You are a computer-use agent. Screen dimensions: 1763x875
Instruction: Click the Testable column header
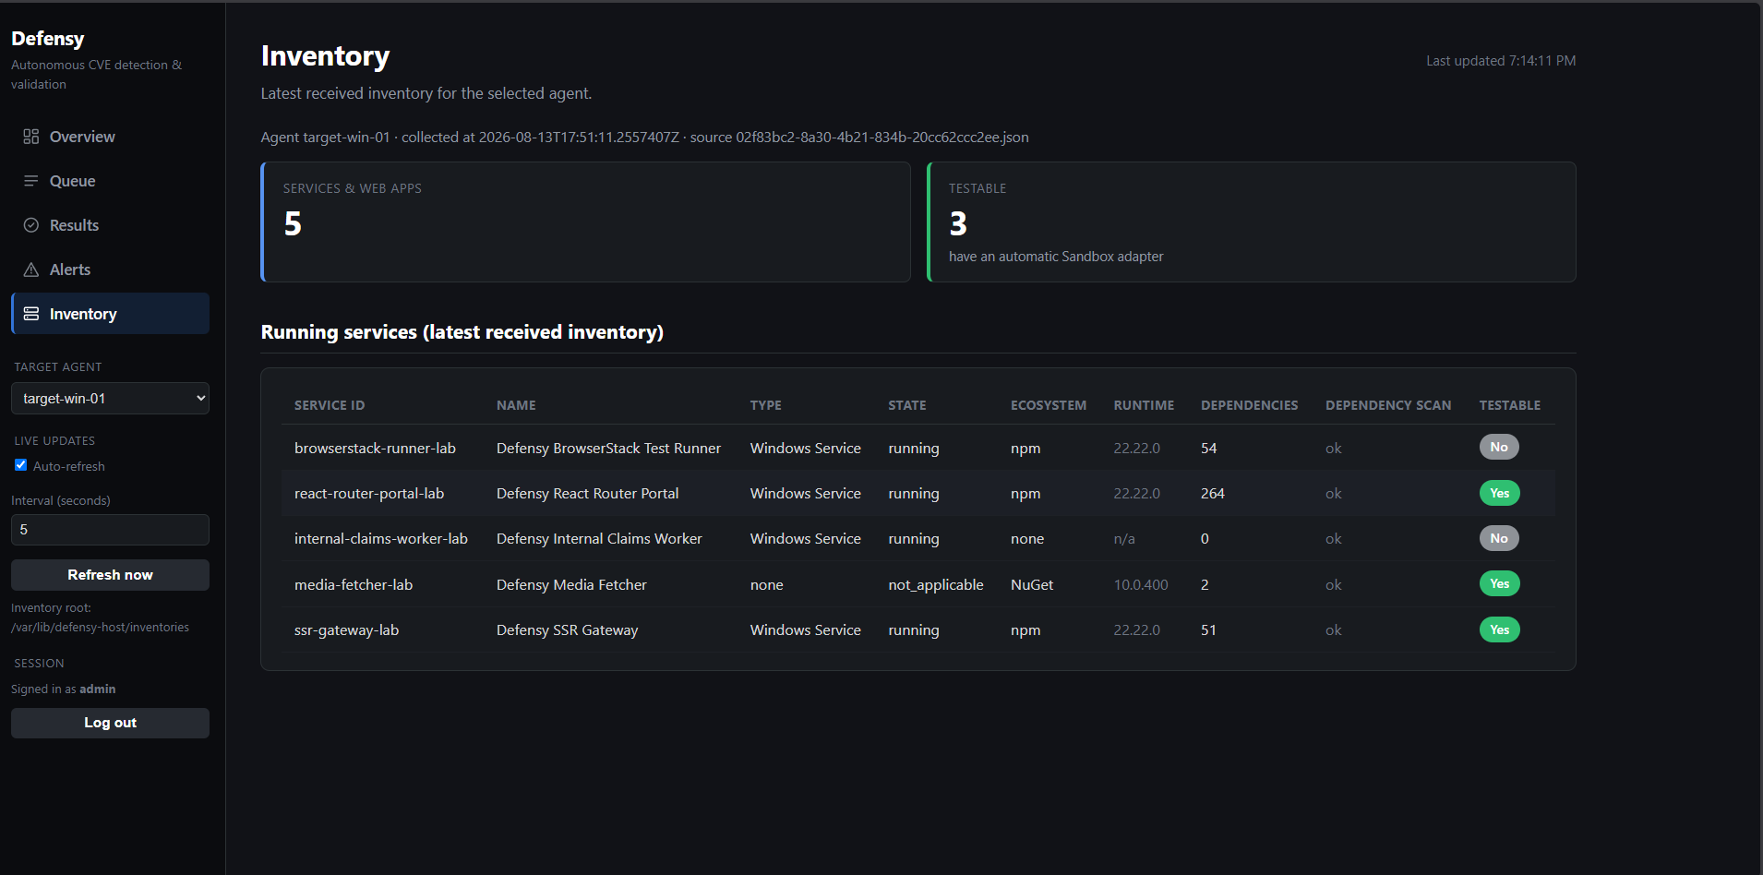(x=1510, y=405)
